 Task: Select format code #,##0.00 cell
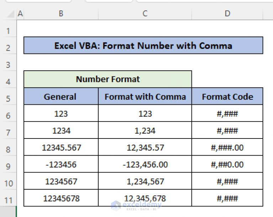point(227,164)
